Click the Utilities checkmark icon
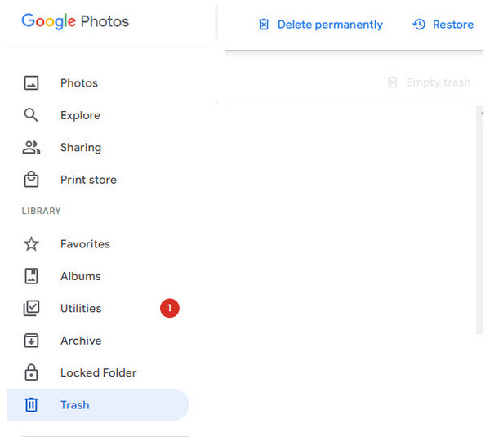Viewport: 490px width, 437px height. 31,309
